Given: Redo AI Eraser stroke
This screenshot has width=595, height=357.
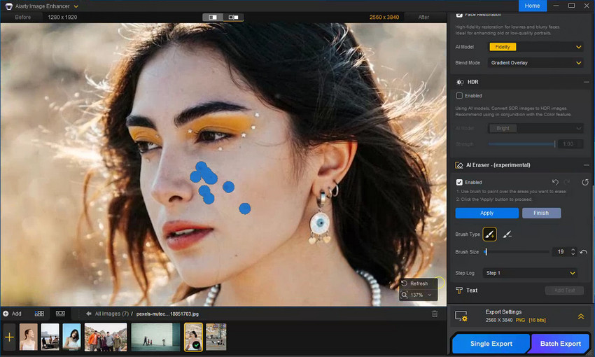Looking at the screenshot, I should pos(566,182).
